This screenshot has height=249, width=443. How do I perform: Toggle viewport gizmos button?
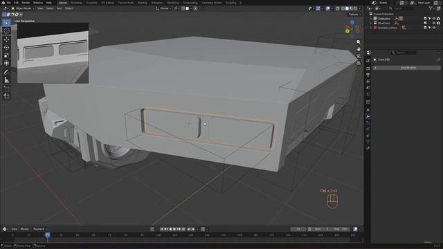(x=318, y=8)
